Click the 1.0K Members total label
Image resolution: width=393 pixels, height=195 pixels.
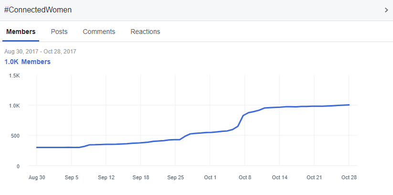(x=28, y=62)
